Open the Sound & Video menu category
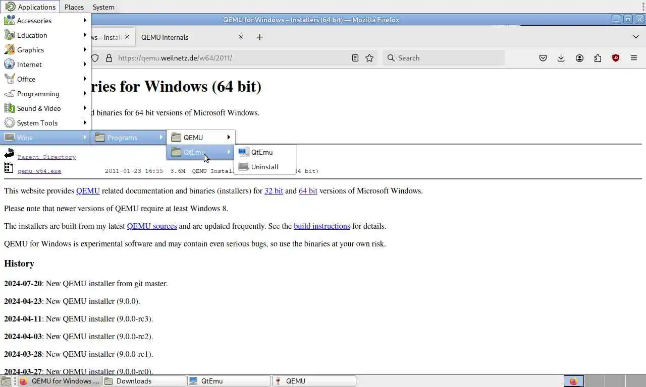The height and width of the screenshot is (387, 646). [x=45, y=108]
